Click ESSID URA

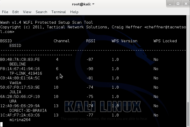(x=13, y=101)
